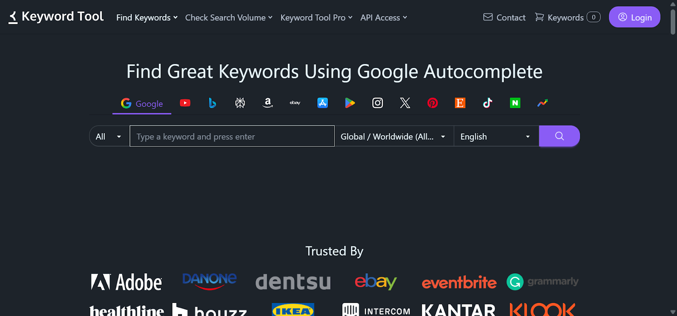Switch to the Naver keyword icon

tap(515, 103)
